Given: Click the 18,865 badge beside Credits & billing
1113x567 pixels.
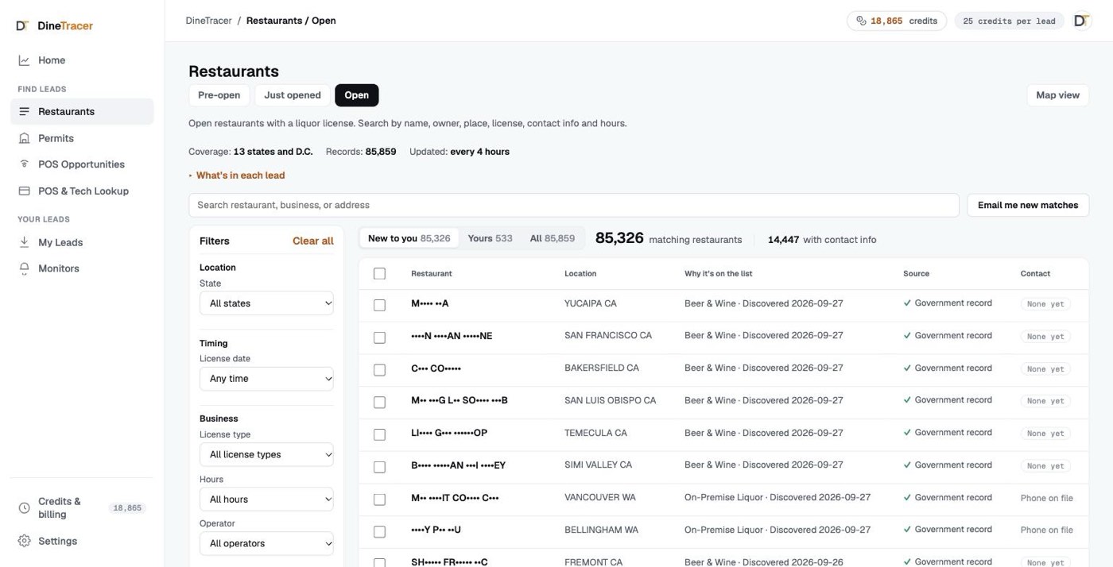Looking at the screenshot, I should (127, 508).
